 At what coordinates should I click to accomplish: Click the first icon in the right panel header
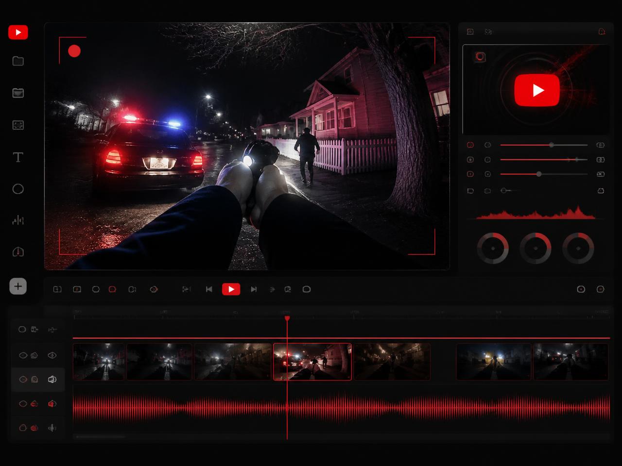tap(470, 32)
